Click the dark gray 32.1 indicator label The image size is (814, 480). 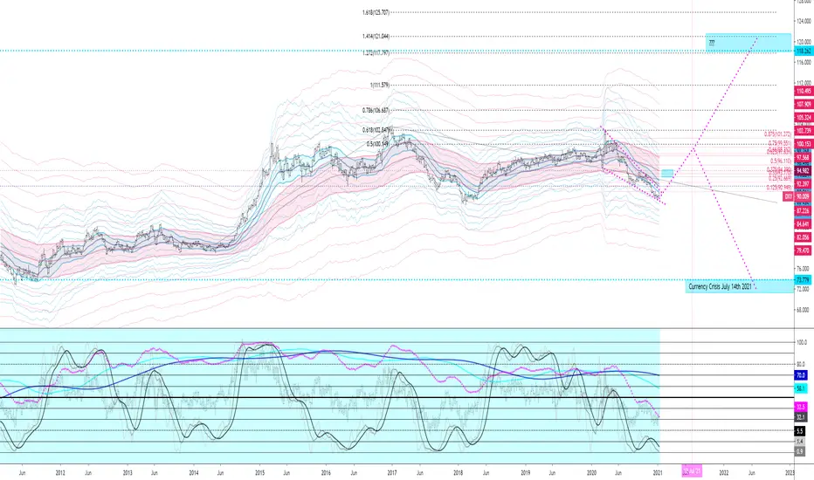coord(801,417)
